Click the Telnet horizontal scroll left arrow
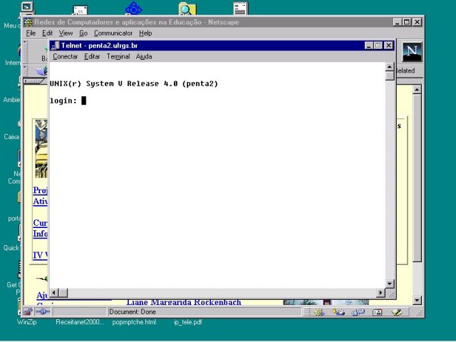 (54, 293)
